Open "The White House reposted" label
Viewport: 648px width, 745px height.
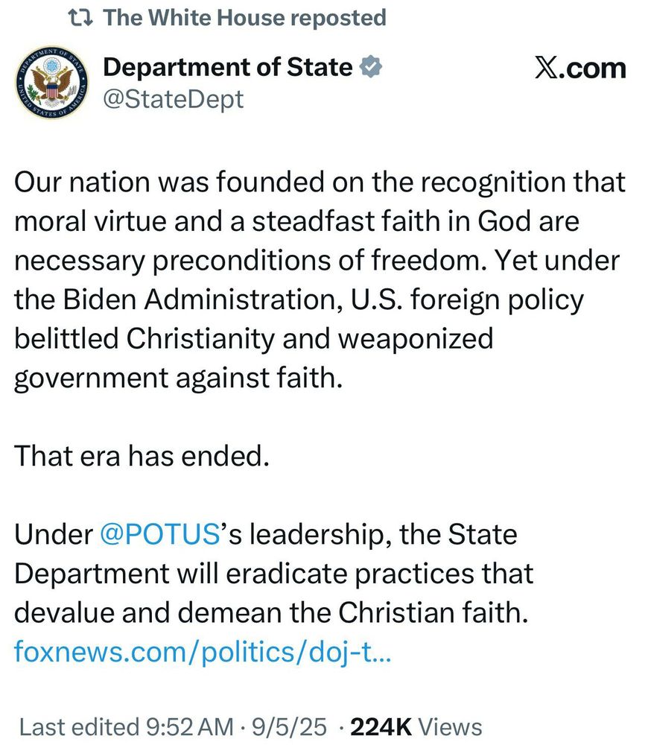click(244, 18)
